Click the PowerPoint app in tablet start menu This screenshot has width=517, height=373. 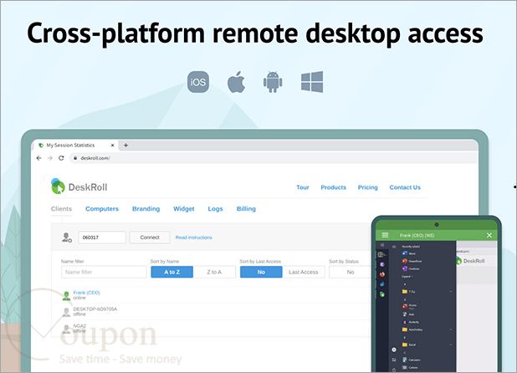tap(412, 261)
